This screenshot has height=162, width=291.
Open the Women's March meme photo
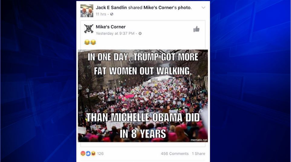pyautogui.click(x=143, y=96)
